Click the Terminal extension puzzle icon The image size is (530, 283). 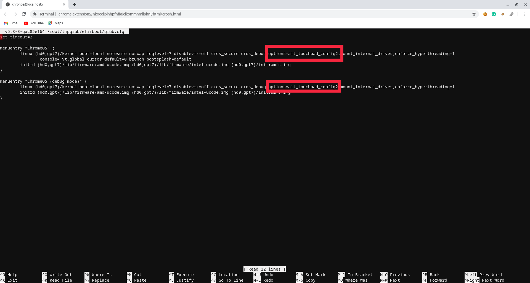pyautogui.click(x=35, y=14)
